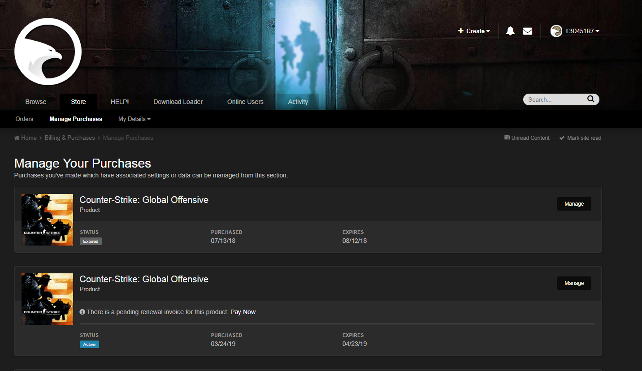Focus the Search input field
Screen dimensions: 642x371
(555, 99)
